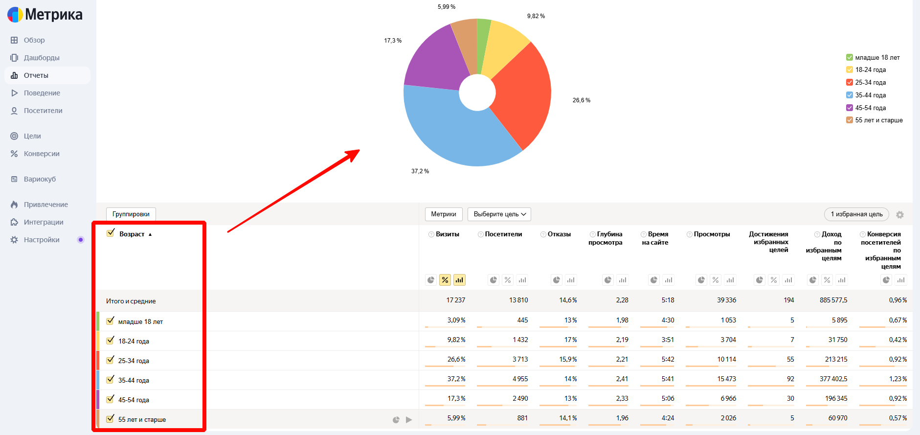Toggle percent icon under Посетители
920x435 pixels.
[x=508, y=280]
